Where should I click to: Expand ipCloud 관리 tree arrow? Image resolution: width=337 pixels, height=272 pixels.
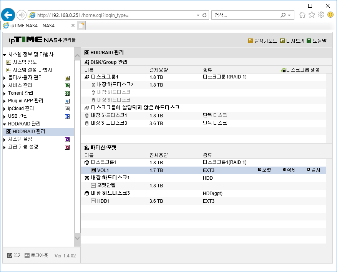(x=4, y=109)
